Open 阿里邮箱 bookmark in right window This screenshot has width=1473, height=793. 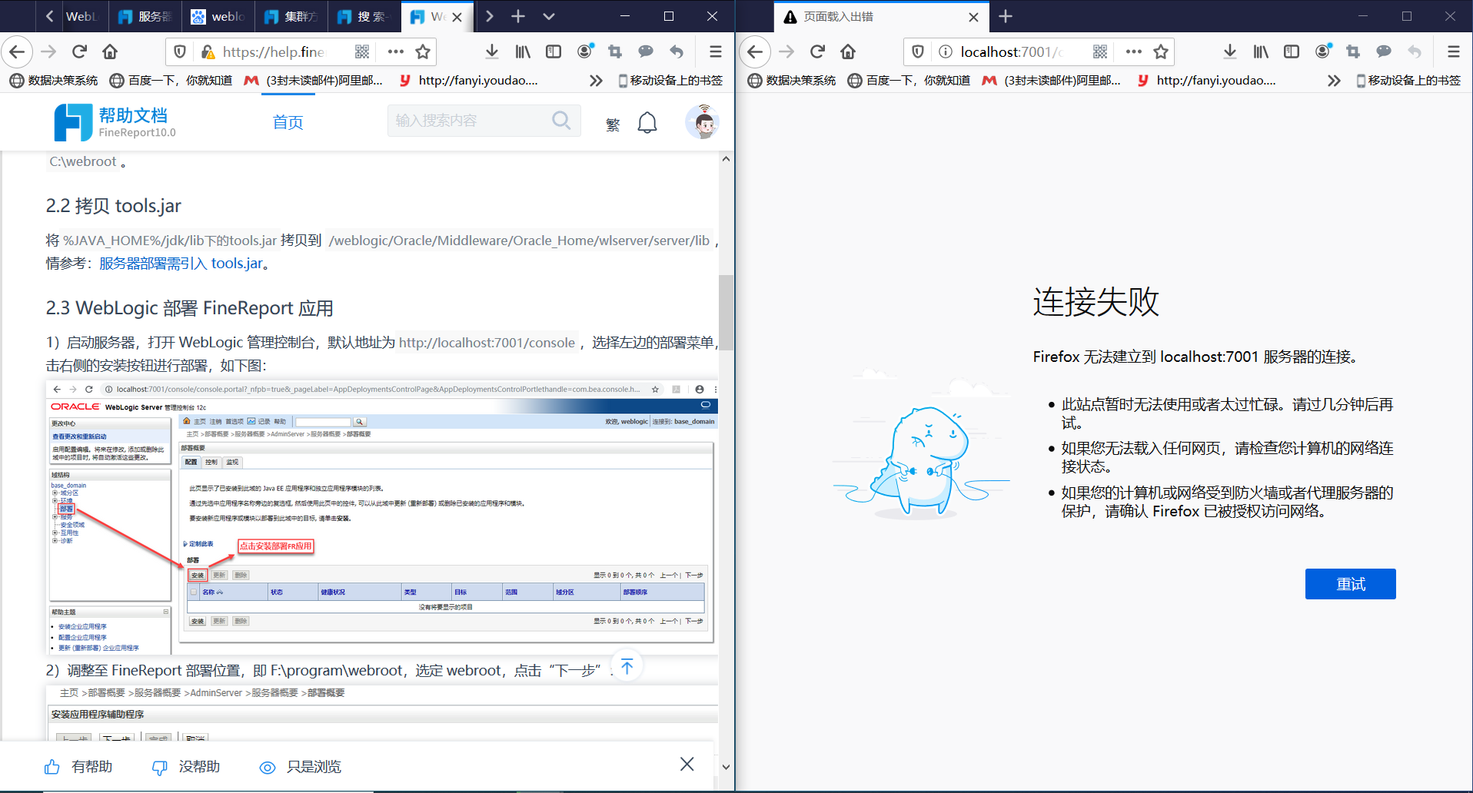coord(1052,80)
